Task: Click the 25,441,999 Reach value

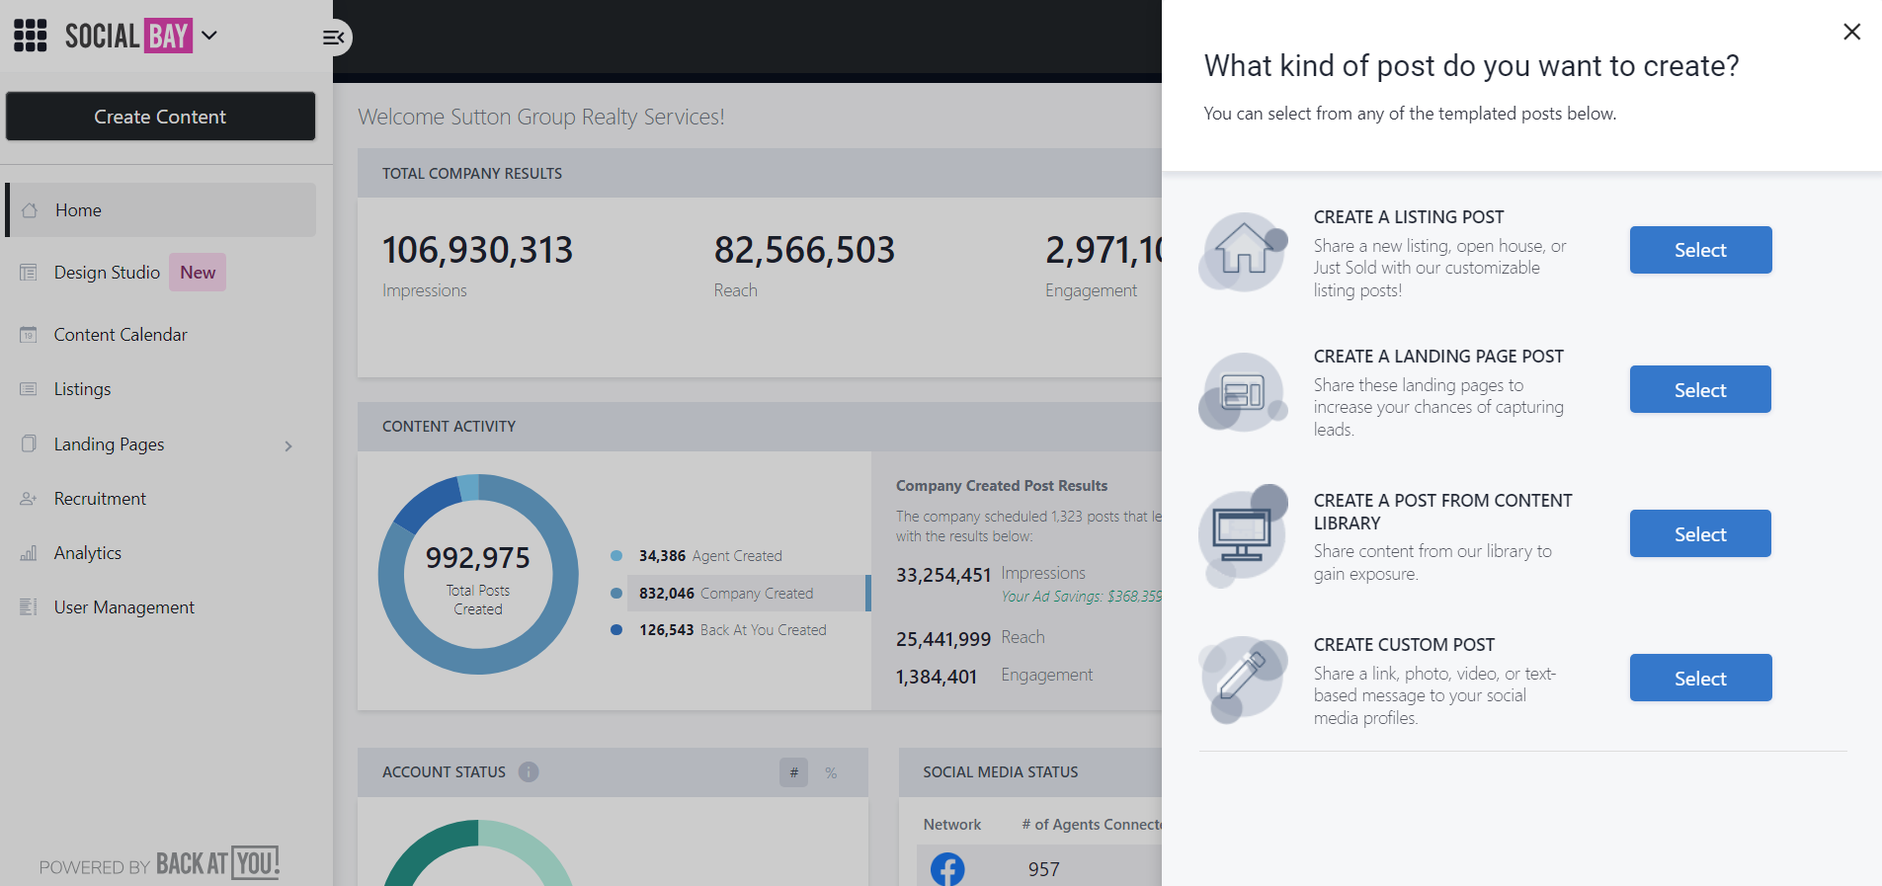Action: tap(943, 639)
